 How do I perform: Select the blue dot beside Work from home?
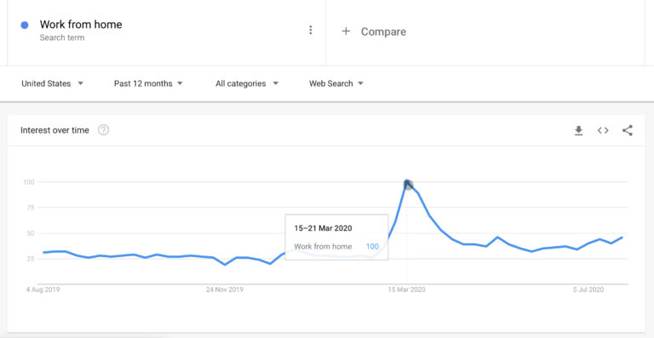coord(25,26)
